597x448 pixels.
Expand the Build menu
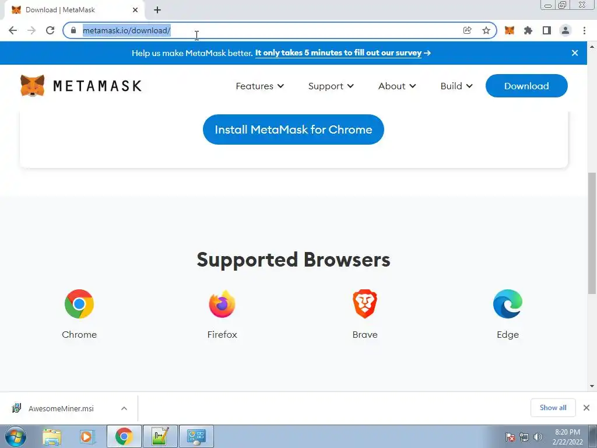(456, 86)
